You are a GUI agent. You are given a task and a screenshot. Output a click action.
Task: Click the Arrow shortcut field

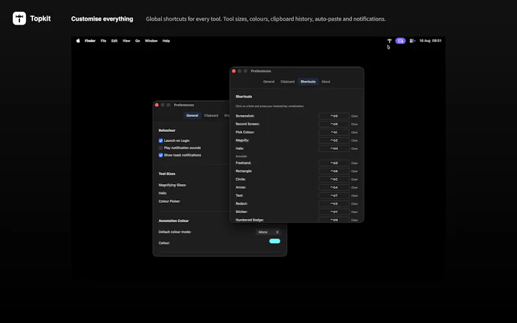pyautogui.click(x=334, y=187)
